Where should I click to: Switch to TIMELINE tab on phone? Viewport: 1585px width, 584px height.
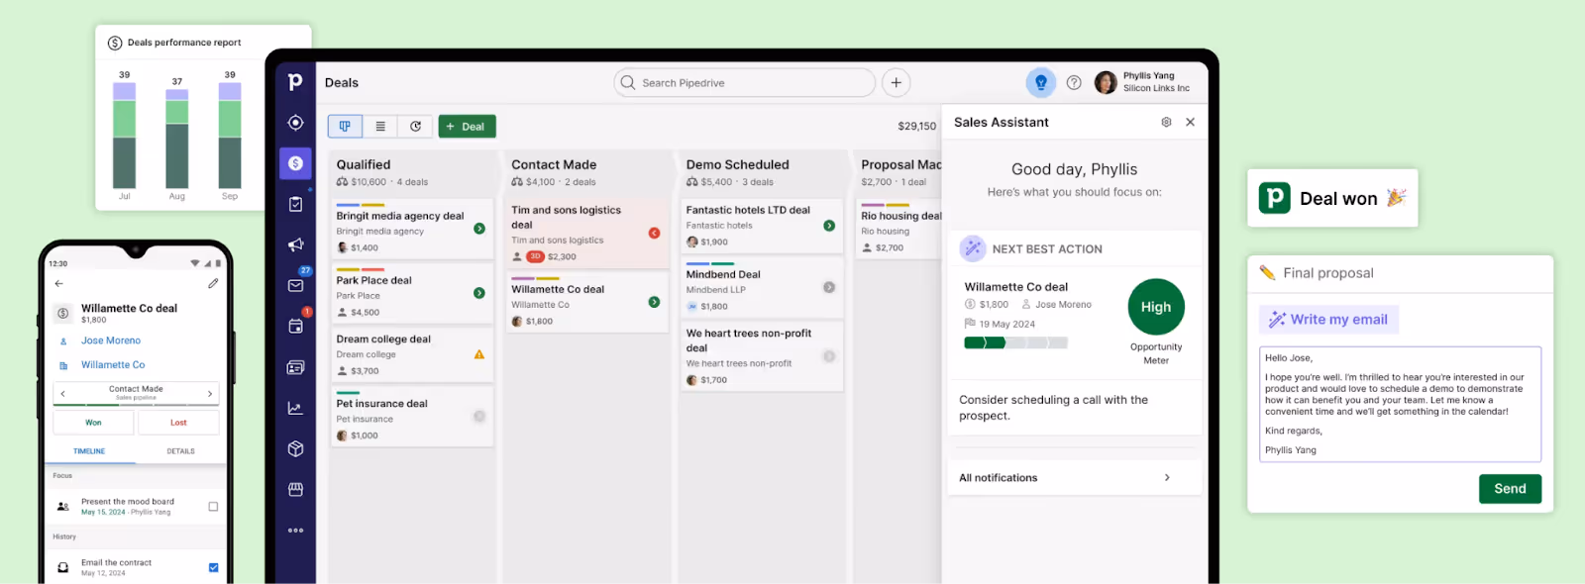89,451
